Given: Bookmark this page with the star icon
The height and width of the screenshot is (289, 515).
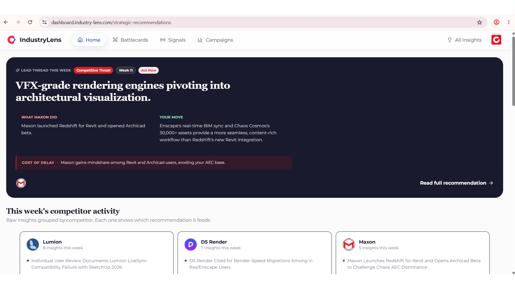Looking at the screenshot, I should click(479, 22).
